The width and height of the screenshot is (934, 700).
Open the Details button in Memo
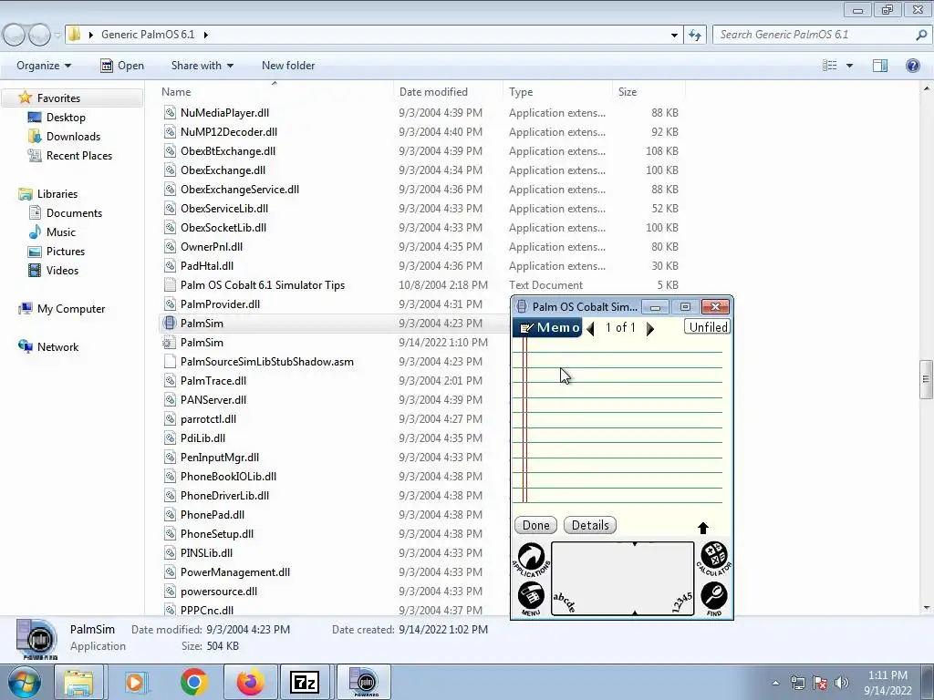[590, 525]
